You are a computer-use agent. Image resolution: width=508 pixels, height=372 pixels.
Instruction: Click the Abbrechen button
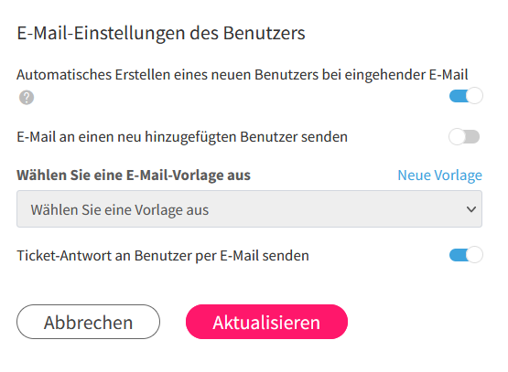click(88, 322)
